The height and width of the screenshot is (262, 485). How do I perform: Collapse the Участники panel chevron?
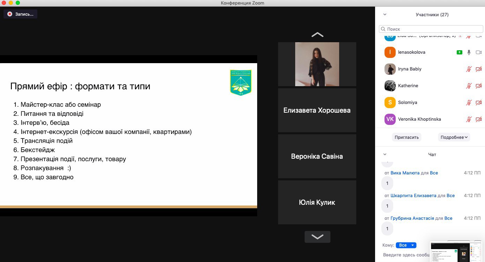tap(385, 15)
